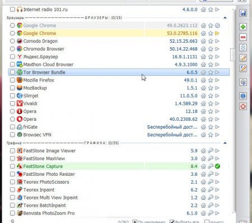Tick the Tor Browser Bundle checkbox
Screen dimensions: 252x223
pyautogui.click(x=12, y=72)
